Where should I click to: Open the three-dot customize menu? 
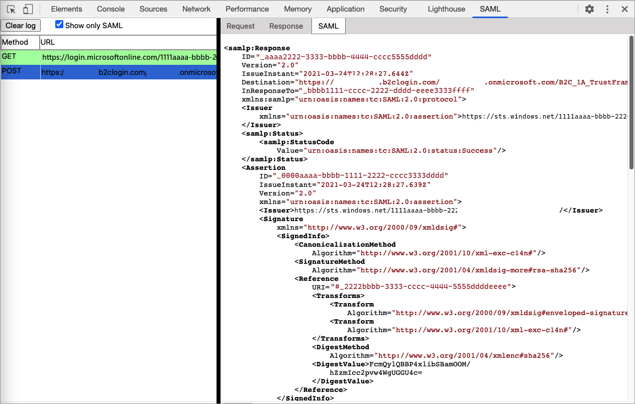(606, 9)
